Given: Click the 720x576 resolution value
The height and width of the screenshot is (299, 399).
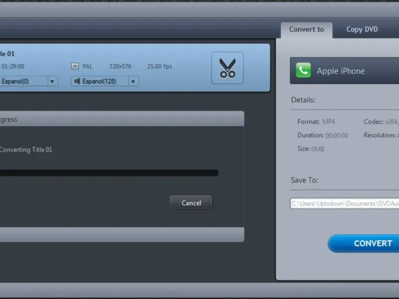Looking at the screenshot, I should (x=120, y=66).
